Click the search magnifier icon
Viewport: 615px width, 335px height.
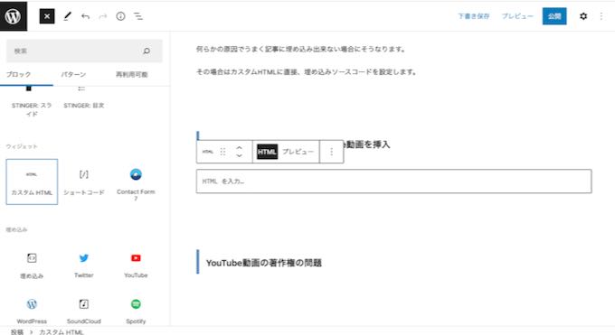tap(147, 51)
